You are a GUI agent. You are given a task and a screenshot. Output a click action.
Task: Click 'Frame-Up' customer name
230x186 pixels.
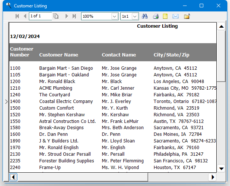point(50,168)
